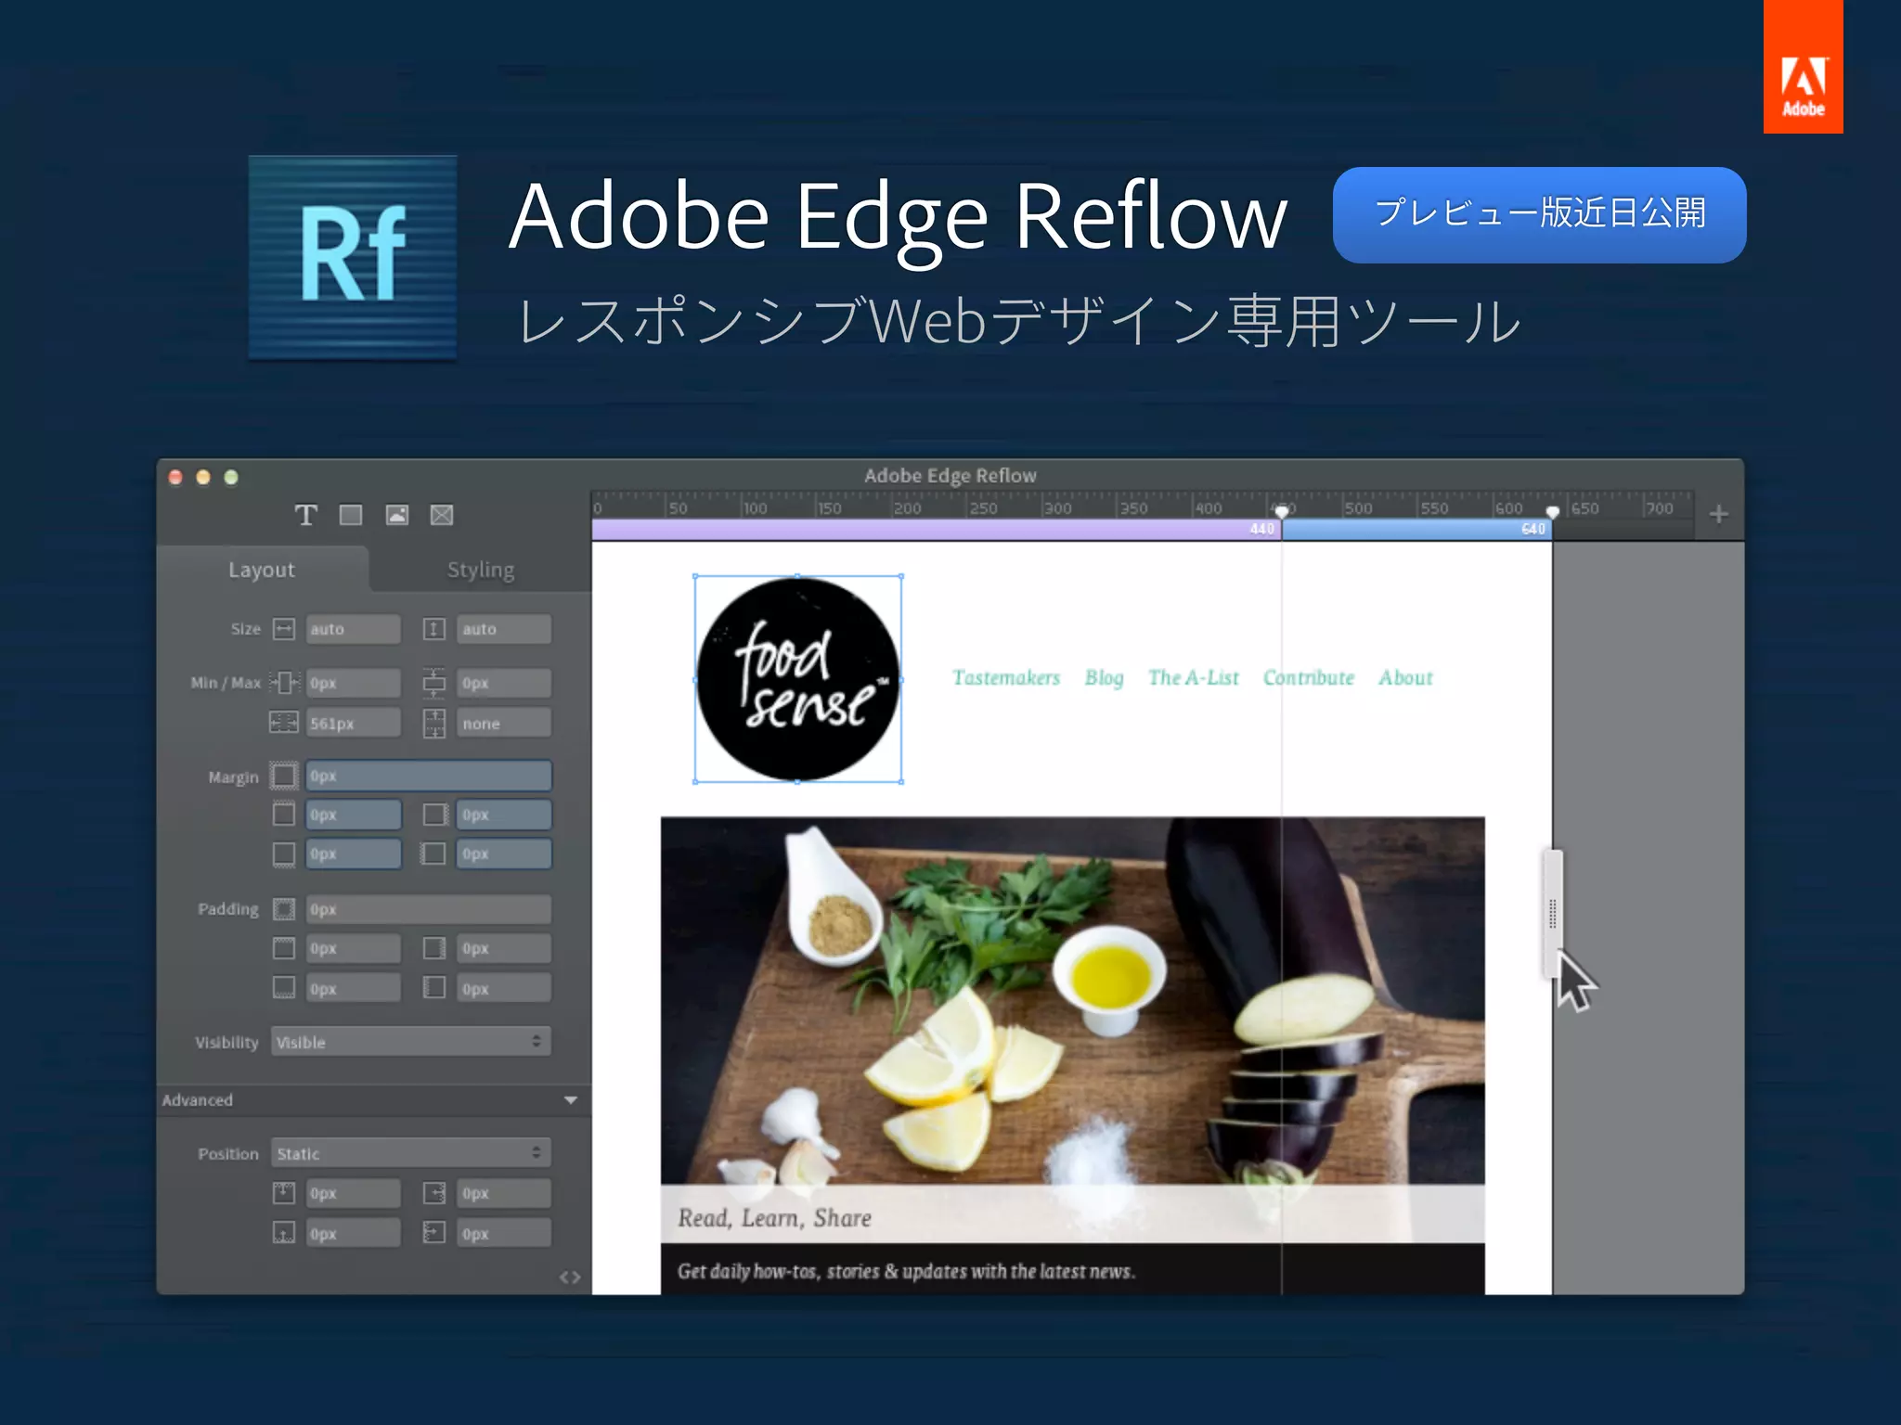
Task: Click the Read, Learn, Share caption text
Action: pyautogui.click(x=774, y=1218)
